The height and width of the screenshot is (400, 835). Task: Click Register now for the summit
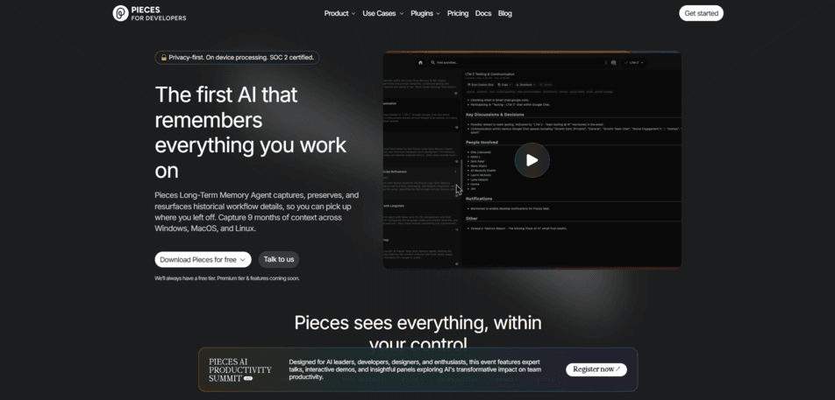pos(596,369)
